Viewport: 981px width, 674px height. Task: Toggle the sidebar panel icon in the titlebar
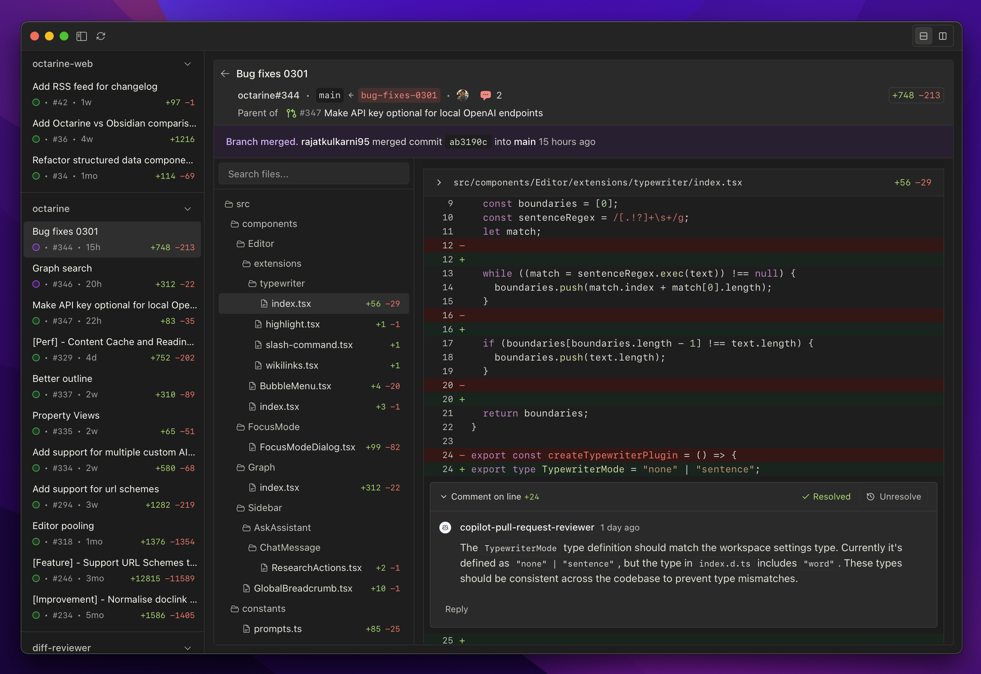(x=81, y=36)
